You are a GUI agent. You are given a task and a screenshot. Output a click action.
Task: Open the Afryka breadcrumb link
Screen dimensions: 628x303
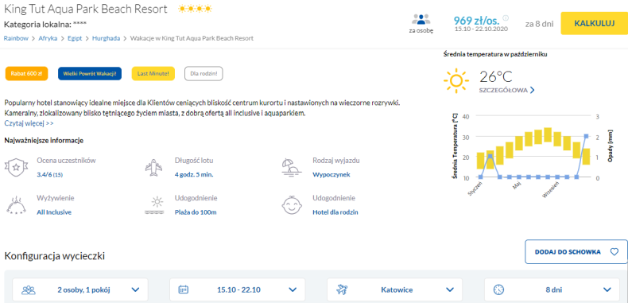click(x=48, y=38)
